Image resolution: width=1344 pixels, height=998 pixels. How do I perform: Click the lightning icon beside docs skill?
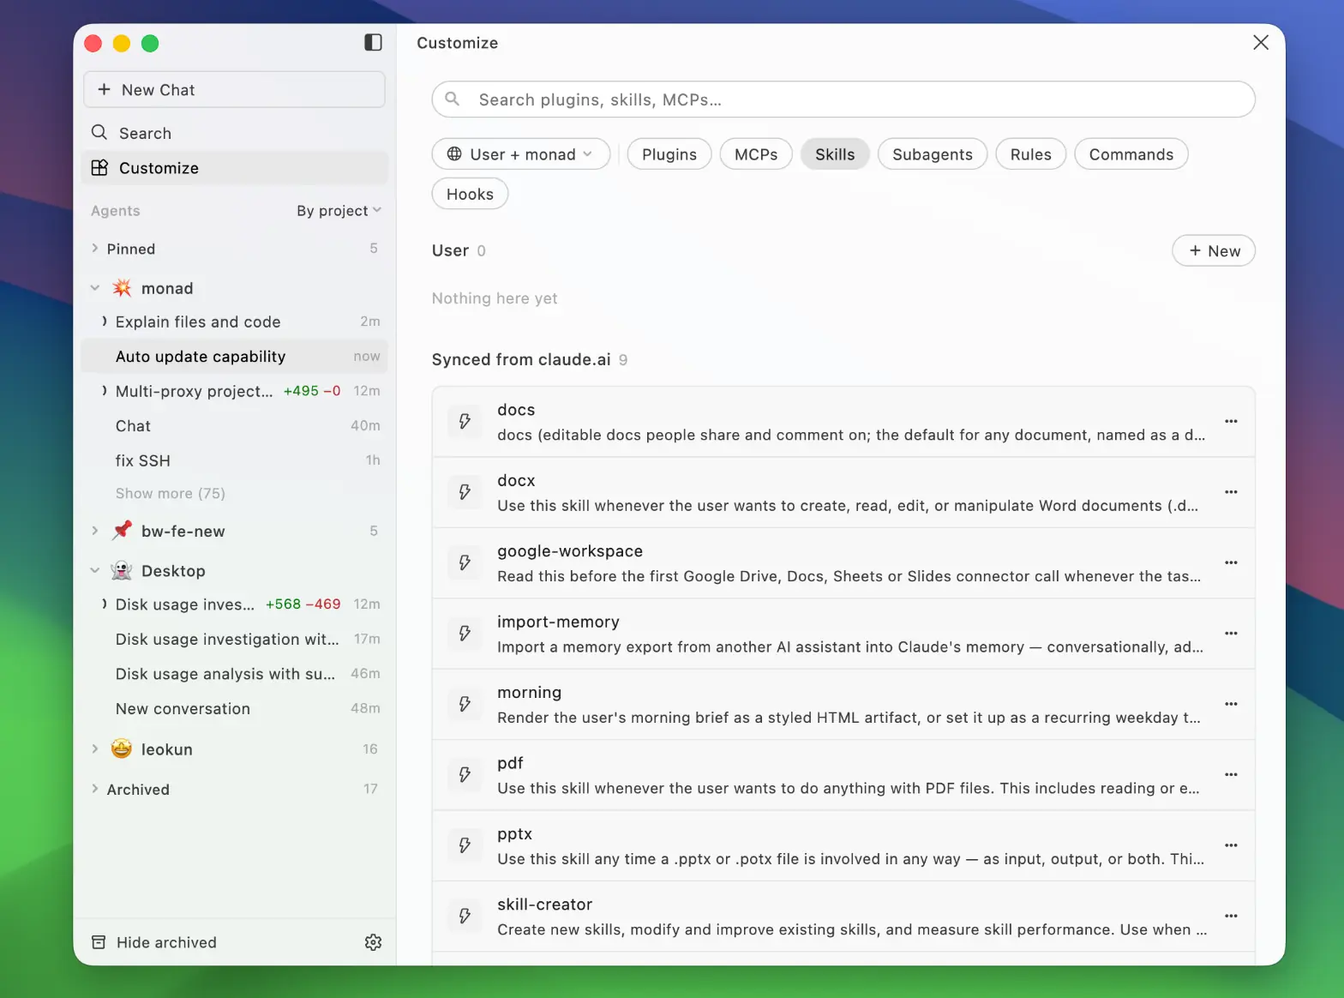465,422
